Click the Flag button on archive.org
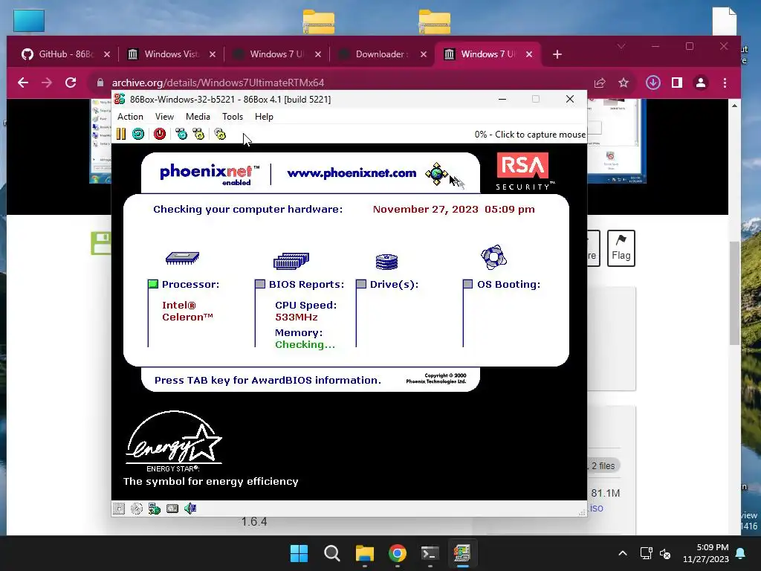This screenshot has width=761, height=571. [x=621, y=248]
